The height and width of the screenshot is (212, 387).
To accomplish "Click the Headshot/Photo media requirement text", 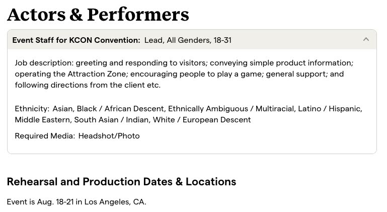I will (109, 136).
